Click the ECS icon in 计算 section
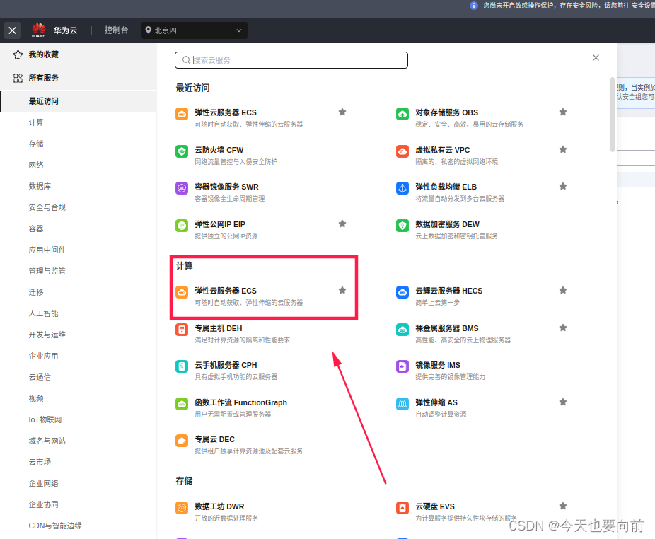The image size is (655, 539). pyautogui.click(x=182, y=292)
